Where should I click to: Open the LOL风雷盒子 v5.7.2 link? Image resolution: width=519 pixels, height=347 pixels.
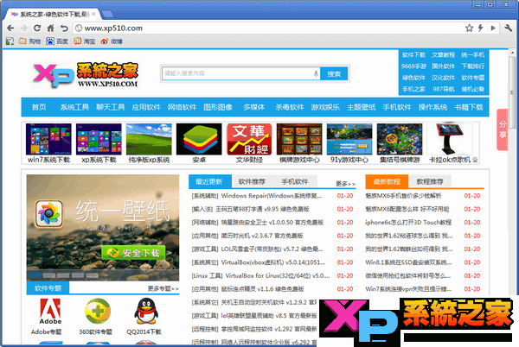(x=272, y=249)
